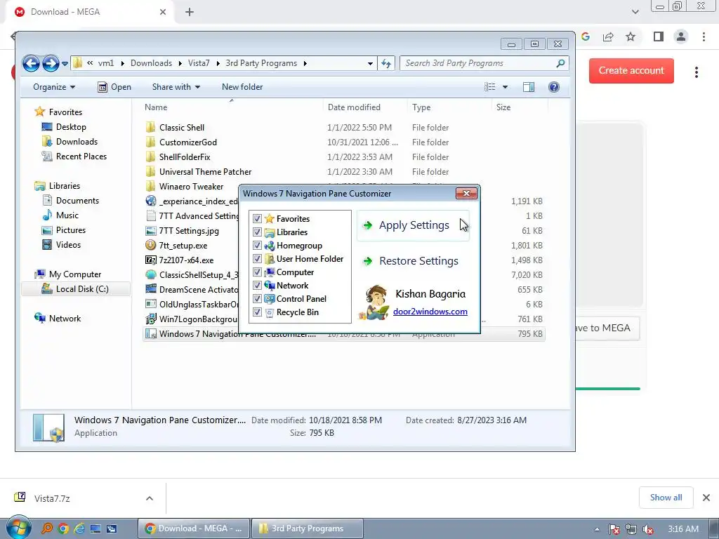719x539 pixels.
Task: Open Documents library in navigation pane
Action: (70, 200)
